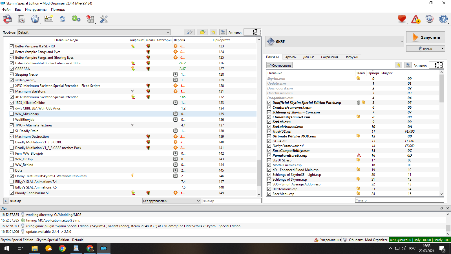This screenshot has height=254, width=451.
Task: Open the profiles ID card icon
Action: tap(49, 19)
